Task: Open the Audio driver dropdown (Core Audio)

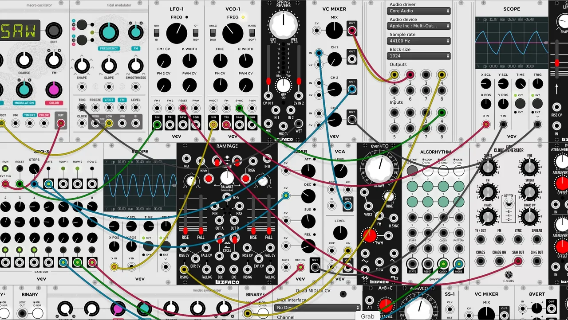Action: 419,11
